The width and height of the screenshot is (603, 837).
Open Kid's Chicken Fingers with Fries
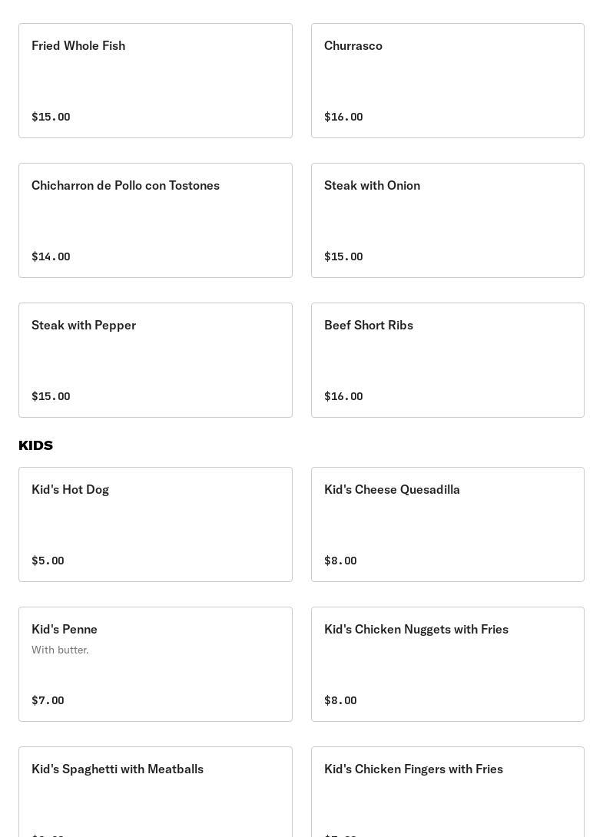coord(447,791)
